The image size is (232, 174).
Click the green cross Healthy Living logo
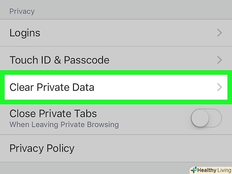coord(193,170)
